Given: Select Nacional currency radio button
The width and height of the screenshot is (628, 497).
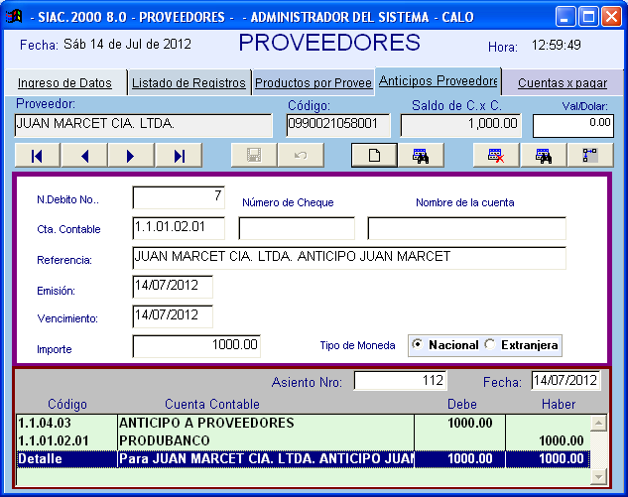Looking at the screenshot, I should (x=418, y=344).
